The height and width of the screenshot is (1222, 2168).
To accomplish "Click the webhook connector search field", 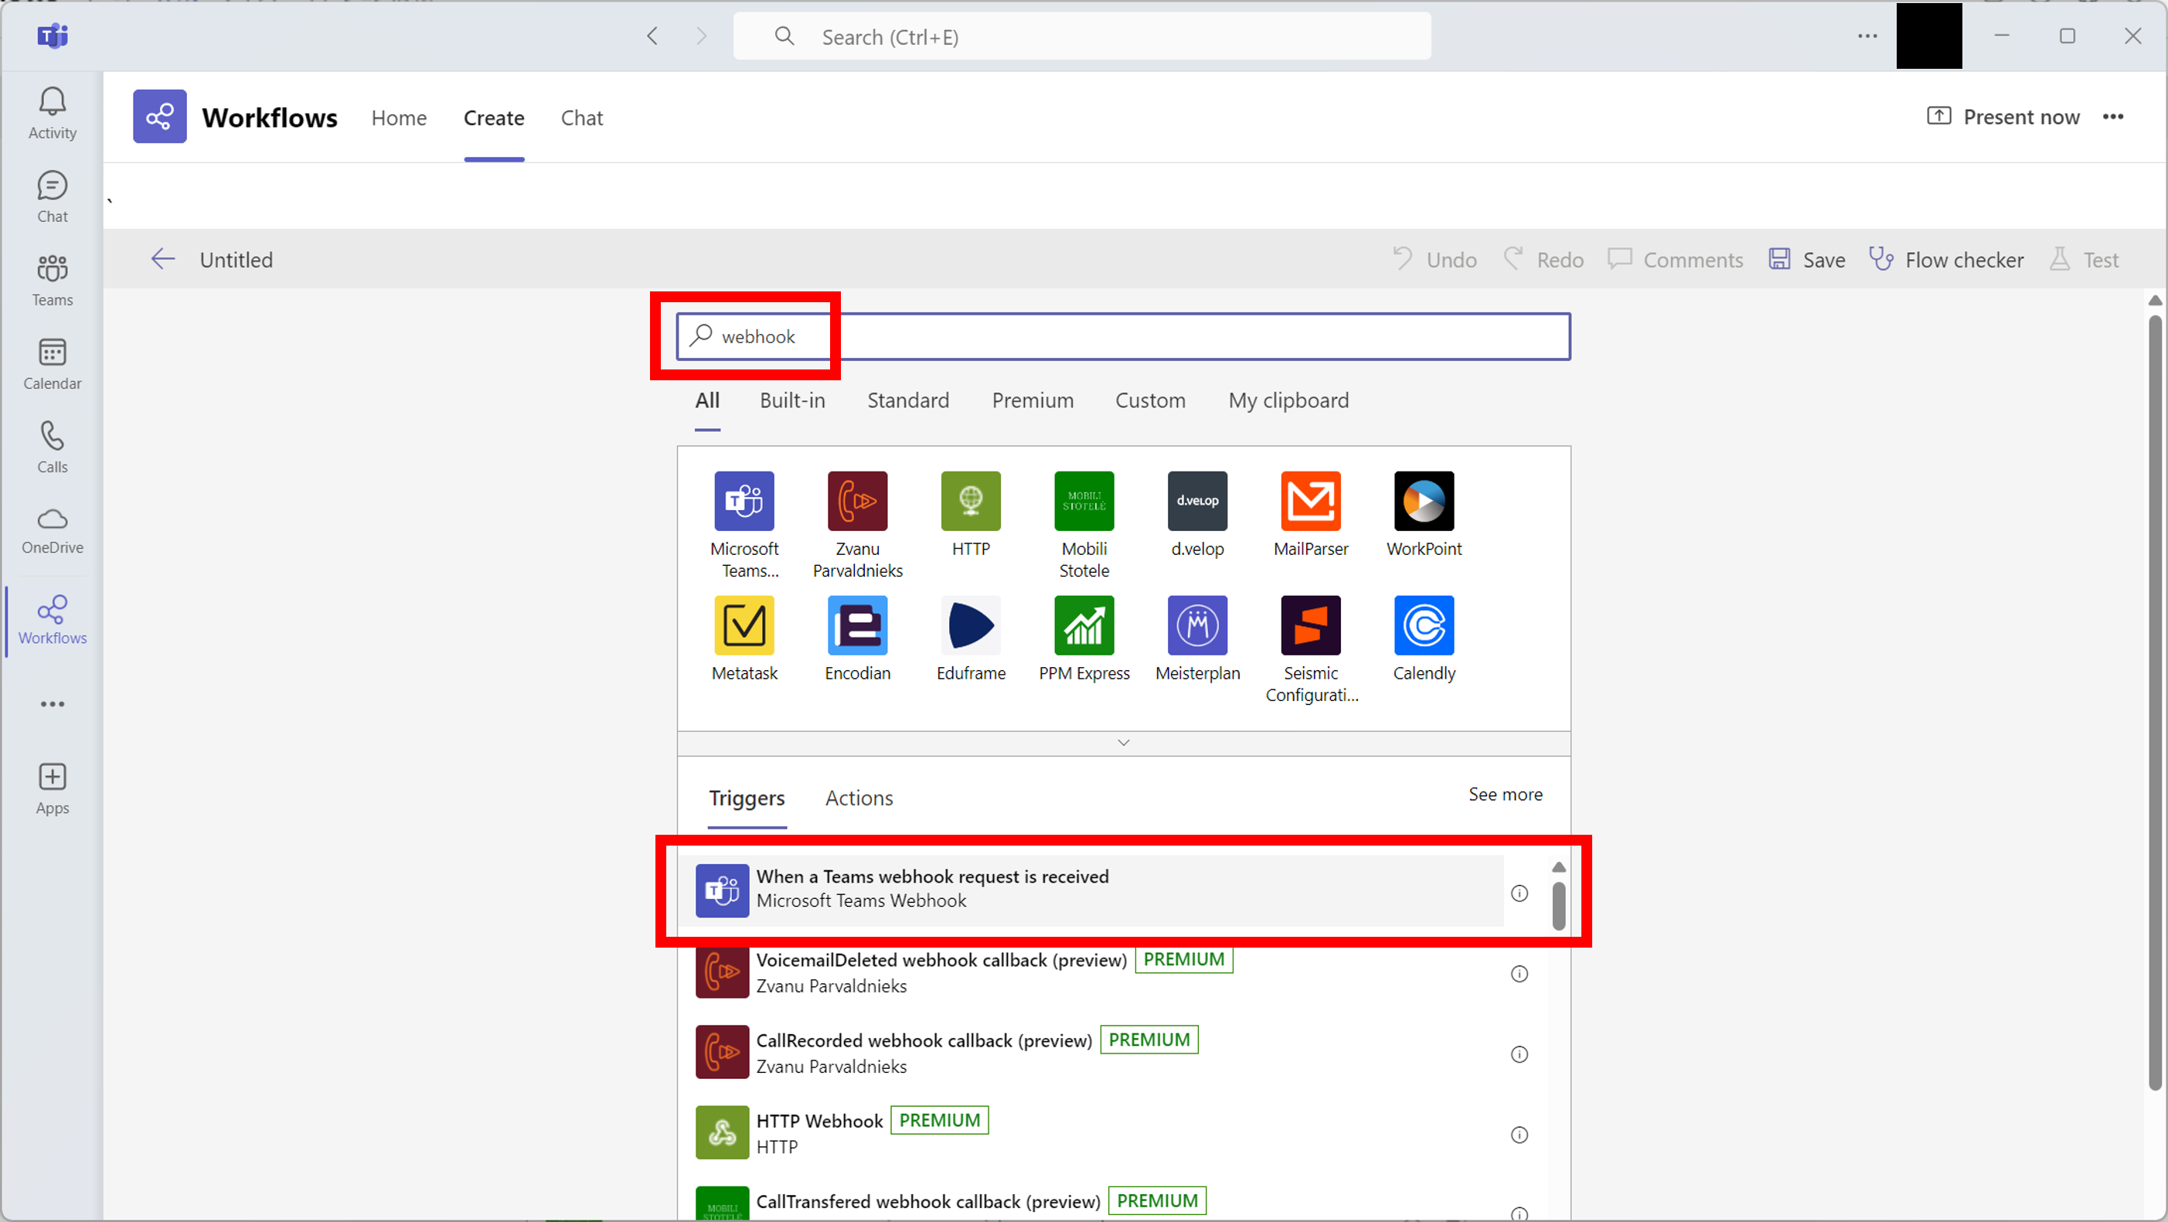I will click(1124, 337).
